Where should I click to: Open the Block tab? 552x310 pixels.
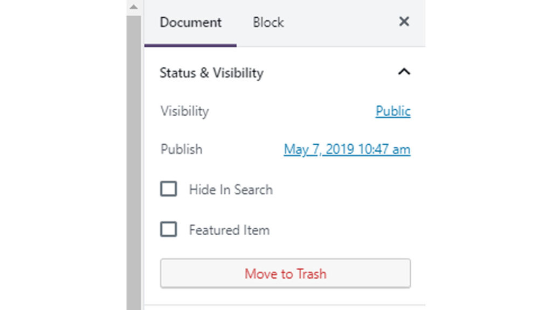click(x=268, y=23)
